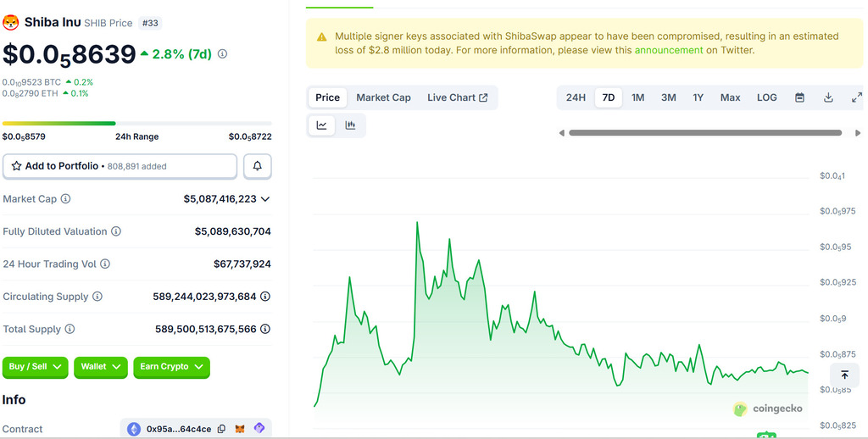Image resolution: width=868 pixels, height=439 pixels.
Task: Copy the contract address icon
Action: (221, 429)
